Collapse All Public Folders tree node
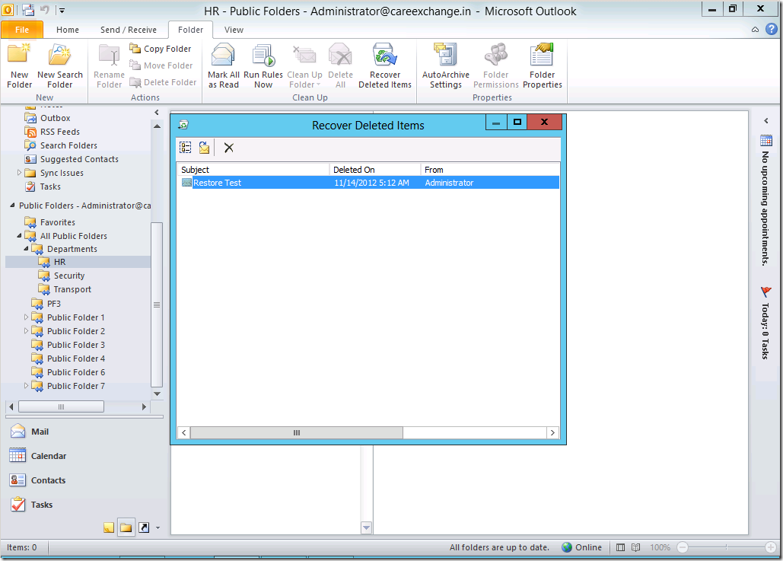Screen dimensions: 783x561 click(x=20, y=235)
